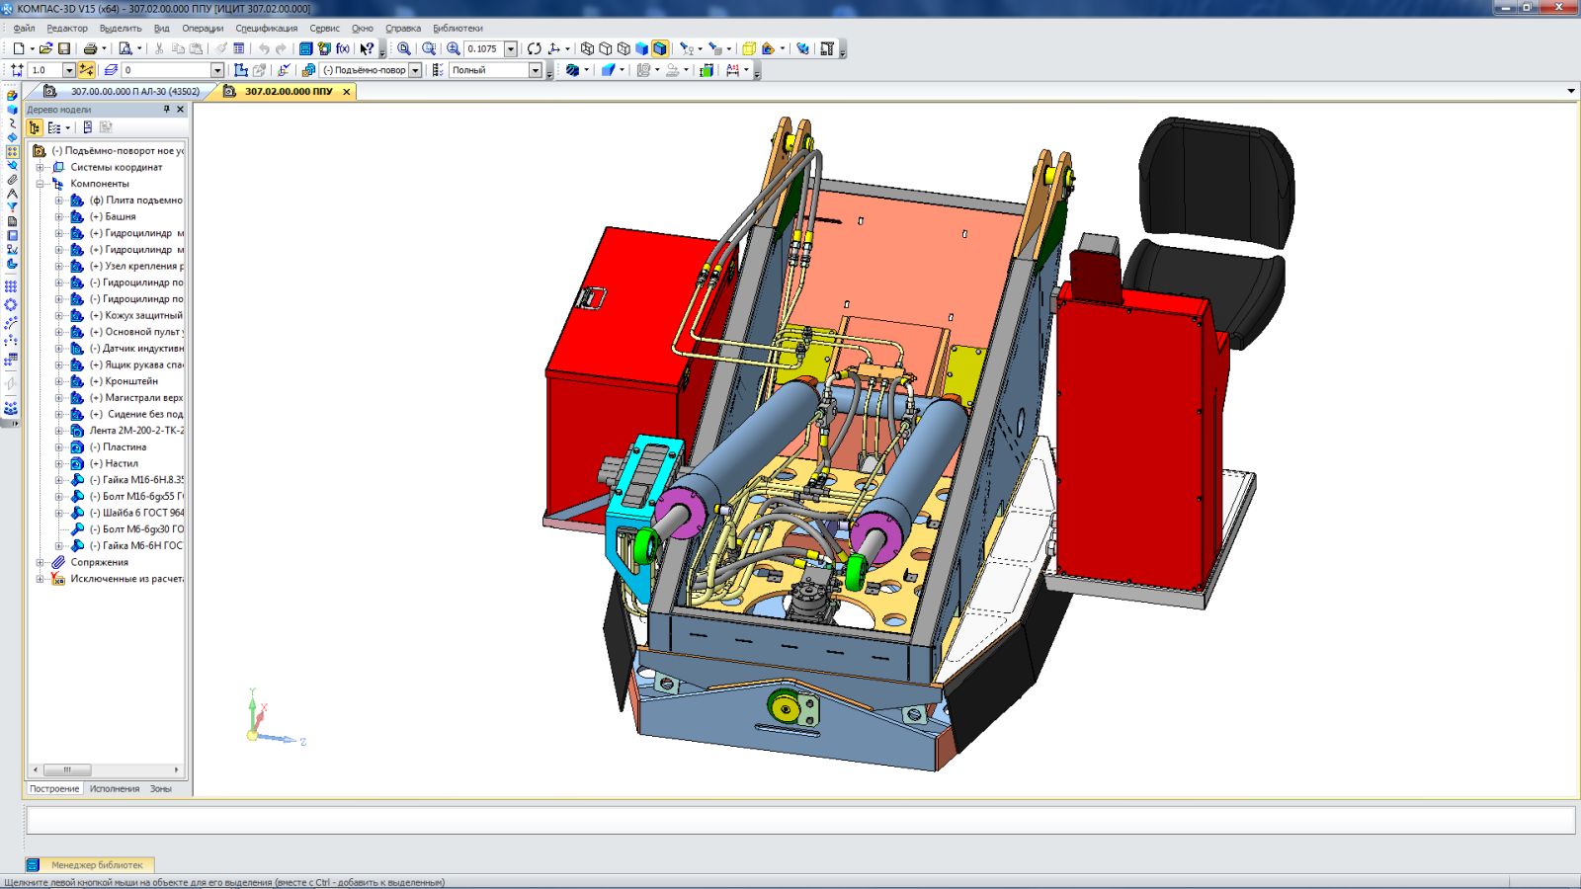Click the paperclip Mates icon in left sidebar

coord(12,179)
